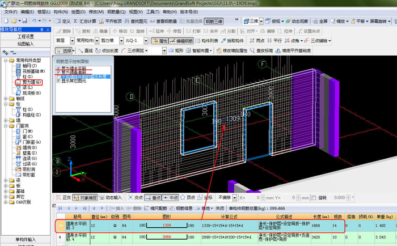Open 首层 floor dropdown
This screenshot has height=246, width=397.
pyautogui.click(x=73, y=40)
